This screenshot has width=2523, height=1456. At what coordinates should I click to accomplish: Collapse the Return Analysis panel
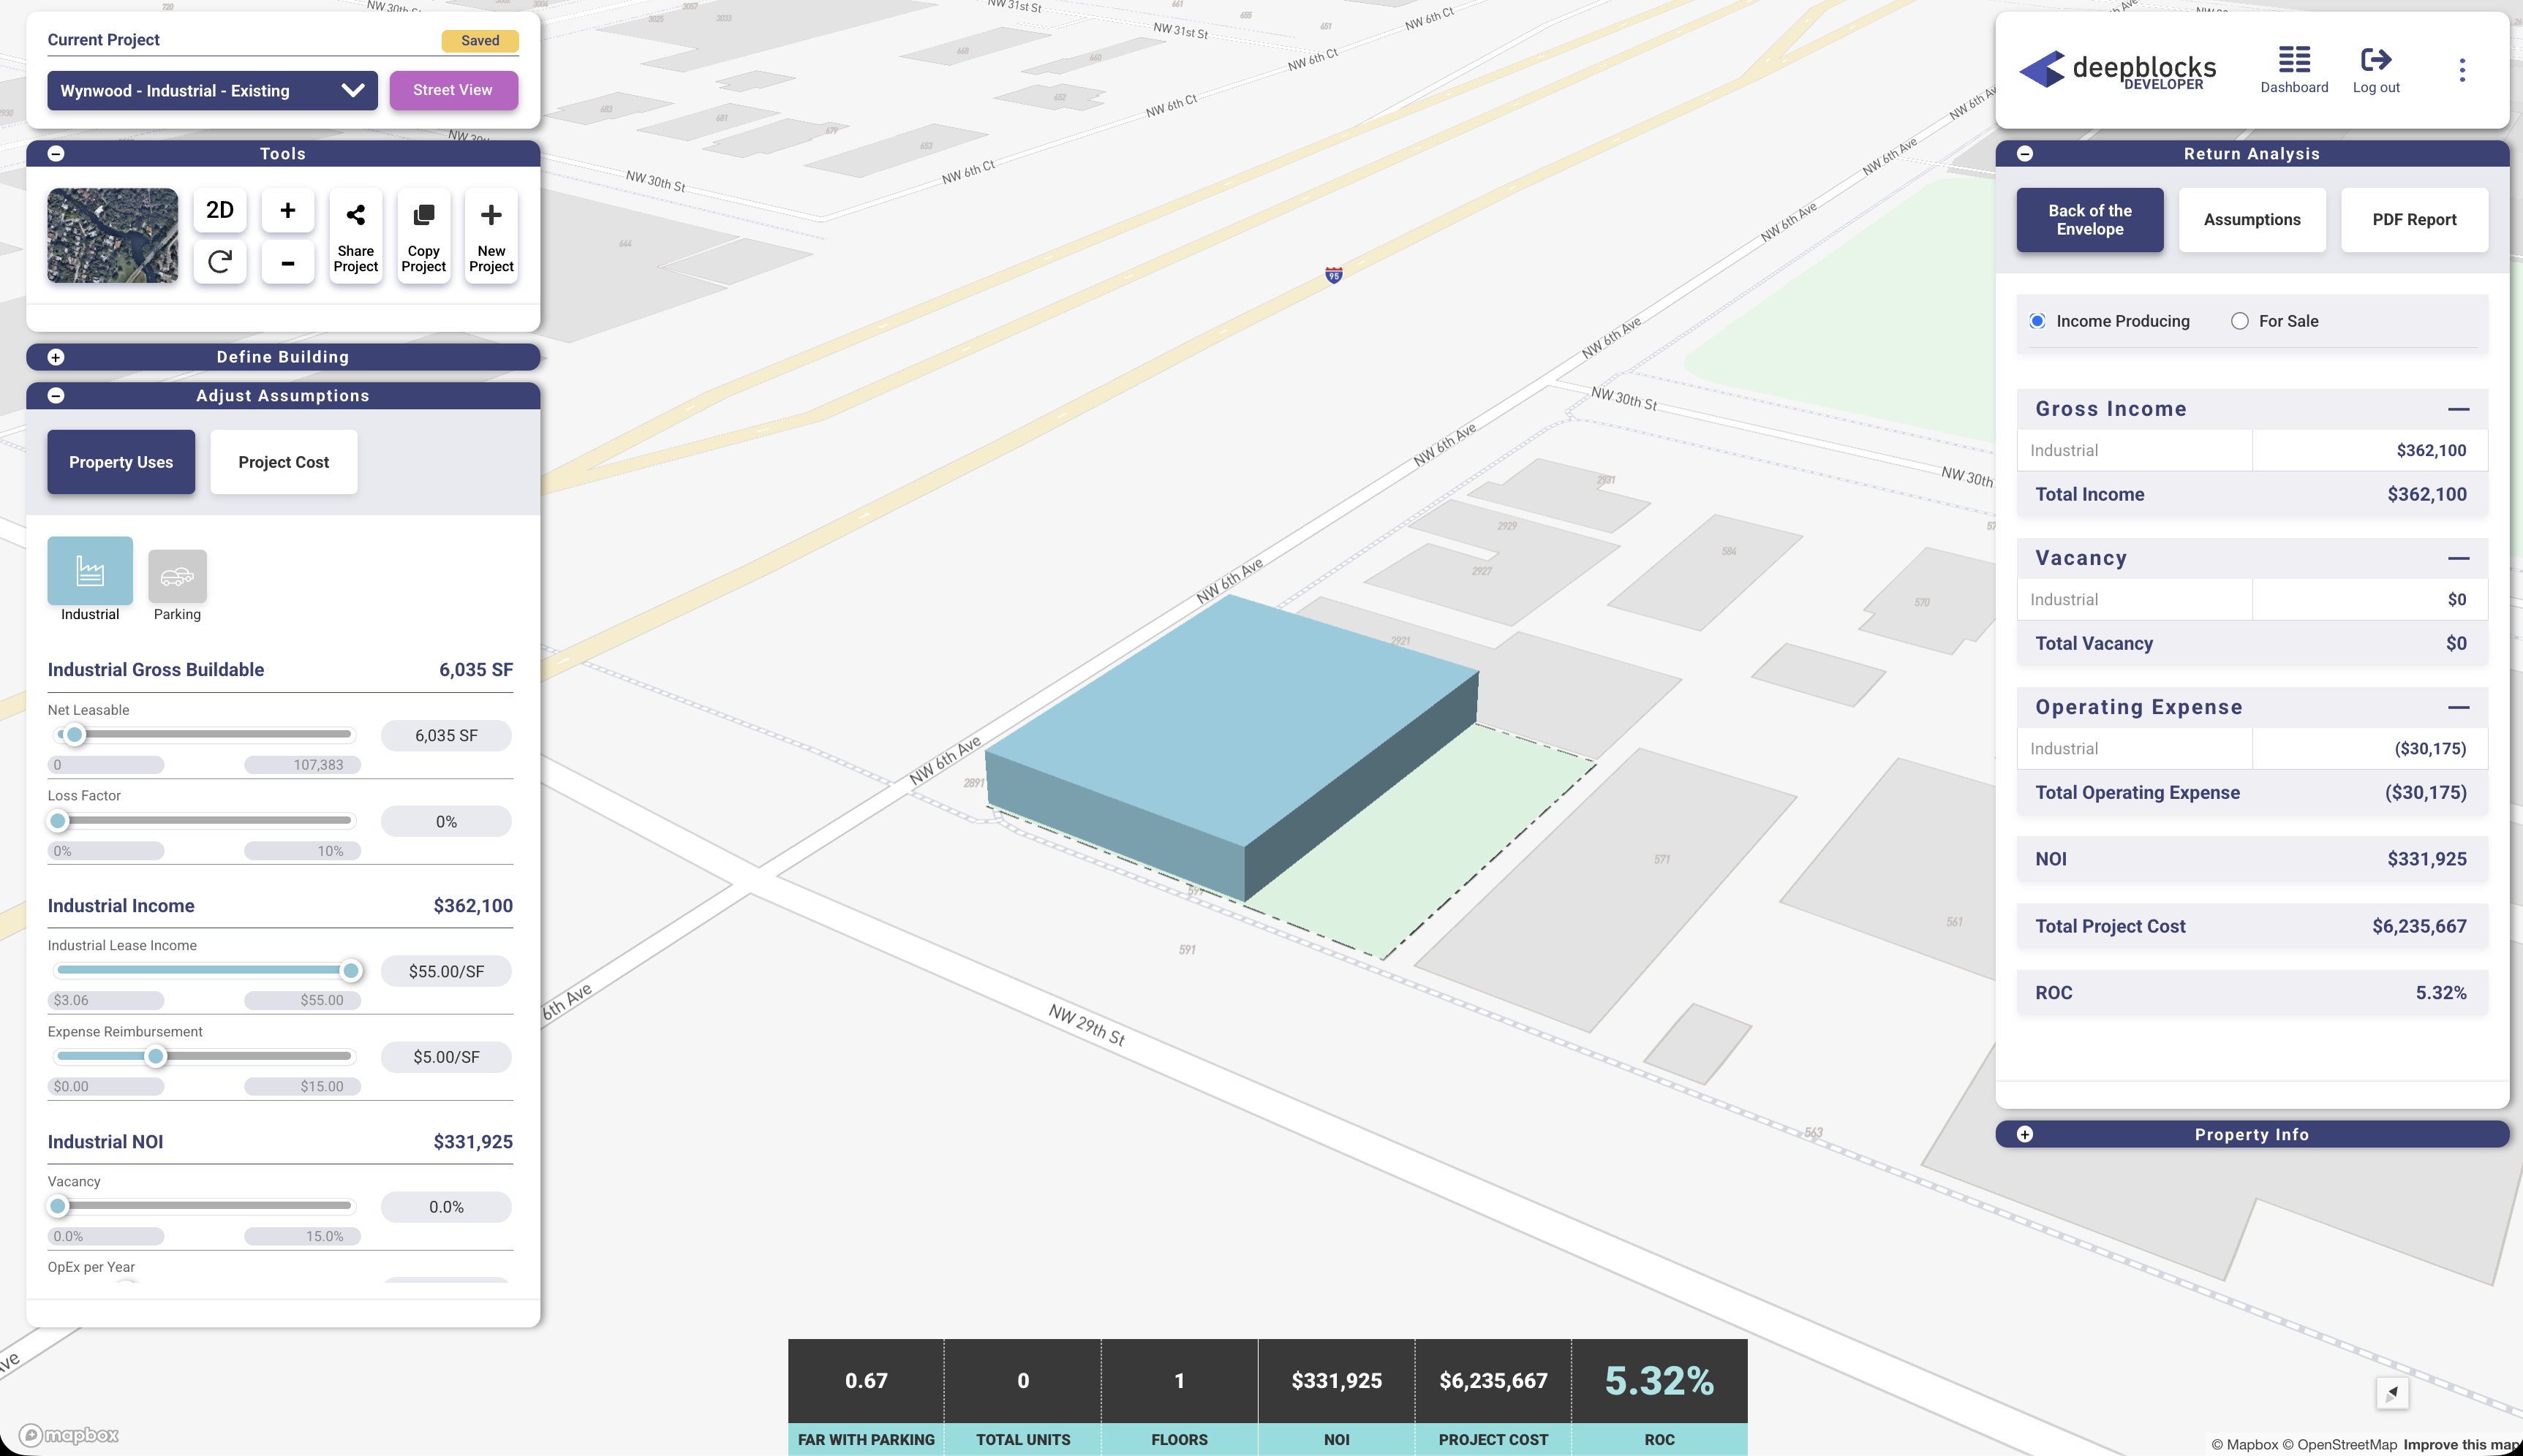2025,153
